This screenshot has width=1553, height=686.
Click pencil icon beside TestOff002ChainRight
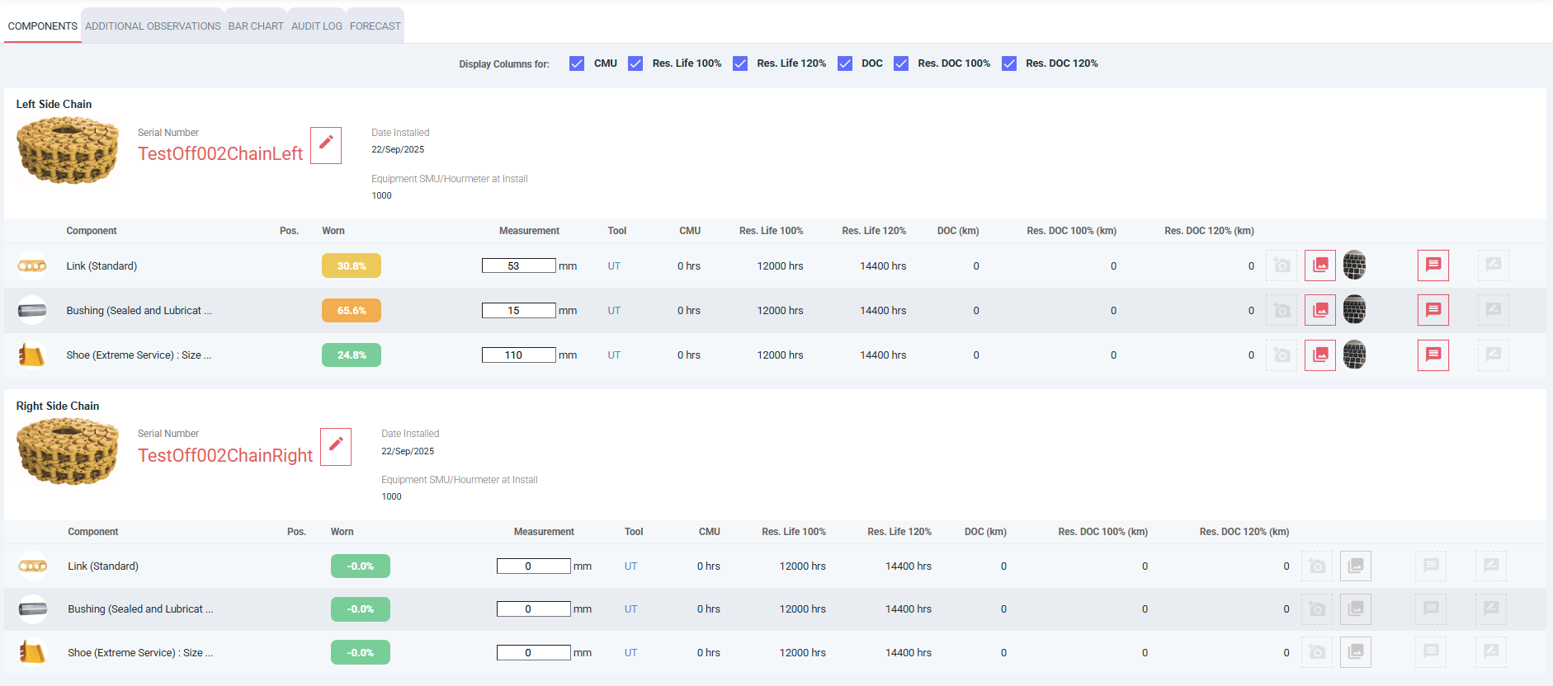pos(336,446)
